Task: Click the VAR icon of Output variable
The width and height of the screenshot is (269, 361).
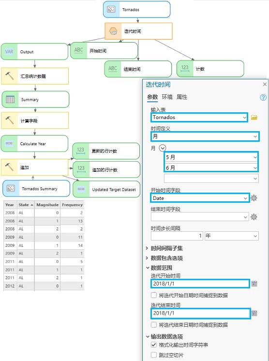Action: point(9,52)
